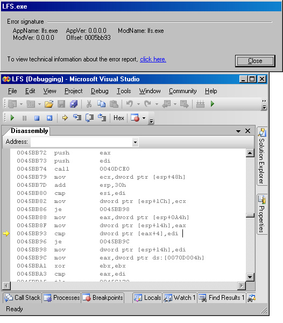Click the Start green arrow in Standard toolbar

(213, 103)
